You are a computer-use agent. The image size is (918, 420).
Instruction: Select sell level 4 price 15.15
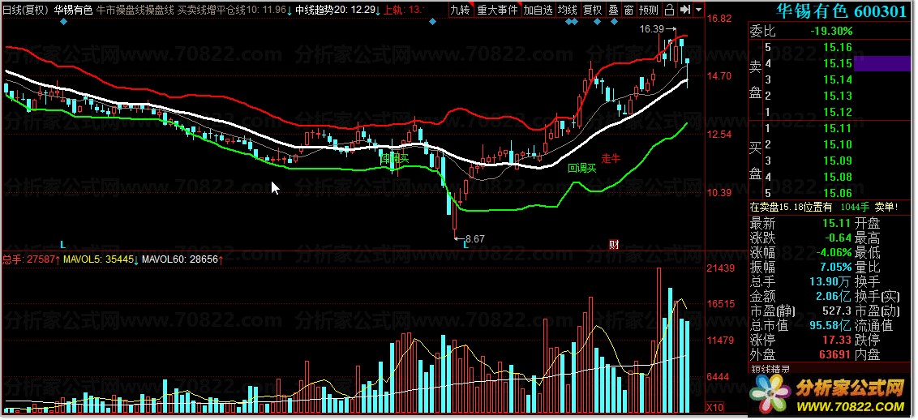coord(837,63)
